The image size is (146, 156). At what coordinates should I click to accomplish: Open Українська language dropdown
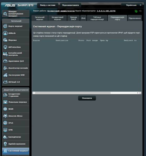click(132, 5)
